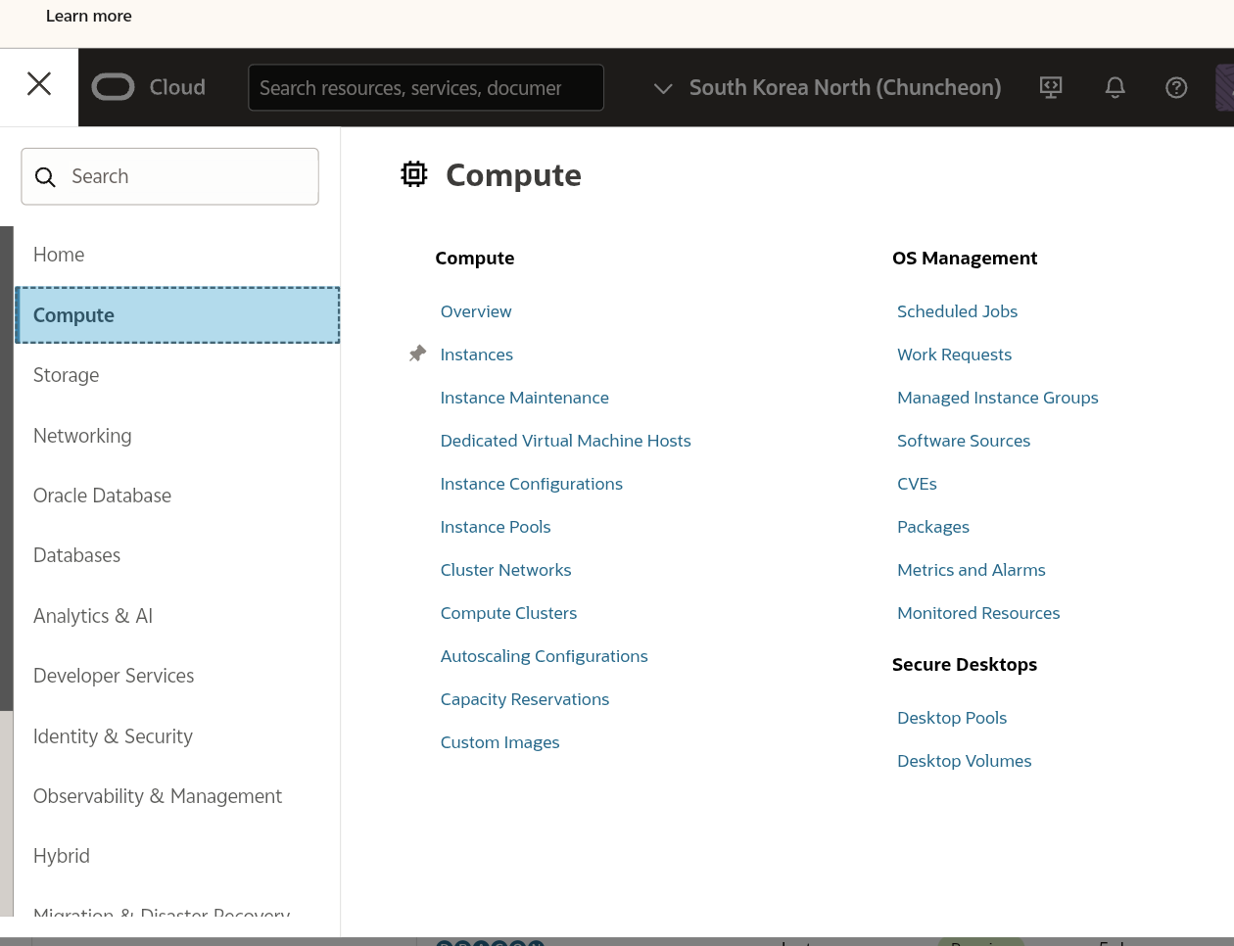Open the Packages link
The height and width of the screenshot is (946, 1234).
(933, 527)
